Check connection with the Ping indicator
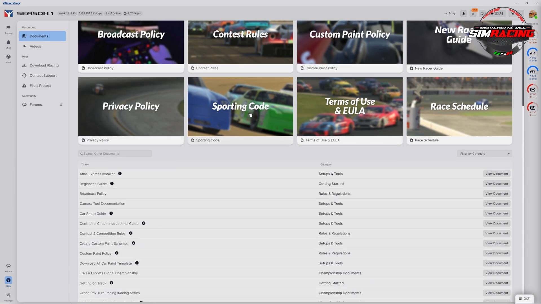The image size is (541, 304). [x=449, y=13]
